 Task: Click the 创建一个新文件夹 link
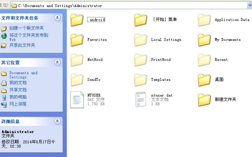pyautogui.click(x=26, y=28)
